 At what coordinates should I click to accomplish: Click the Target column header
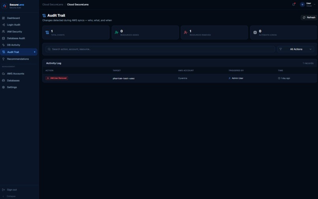click(x=117, y=70)
